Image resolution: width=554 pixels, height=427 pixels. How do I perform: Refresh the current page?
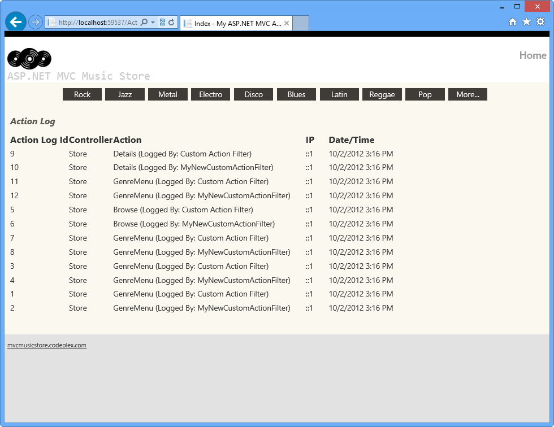point(171,21)
